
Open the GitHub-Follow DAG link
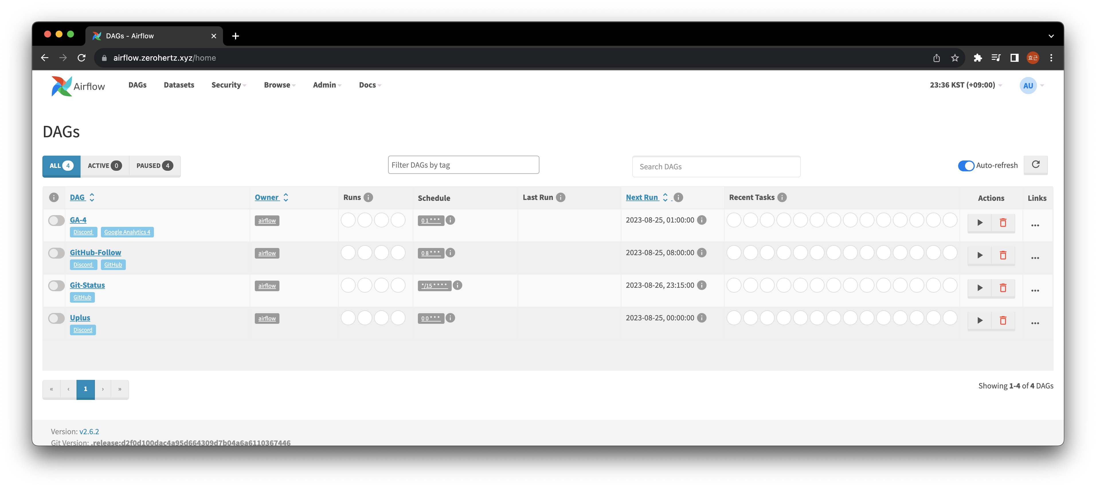[95, 253]
